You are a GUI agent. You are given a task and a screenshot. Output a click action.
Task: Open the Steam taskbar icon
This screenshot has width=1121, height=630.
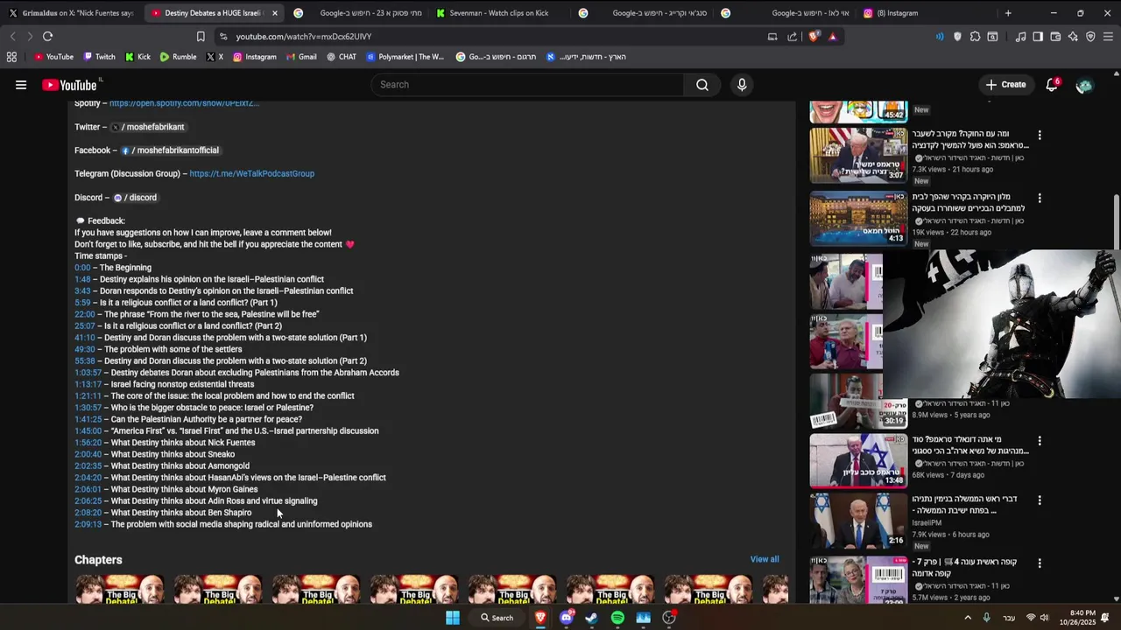(x=591, y=618)
